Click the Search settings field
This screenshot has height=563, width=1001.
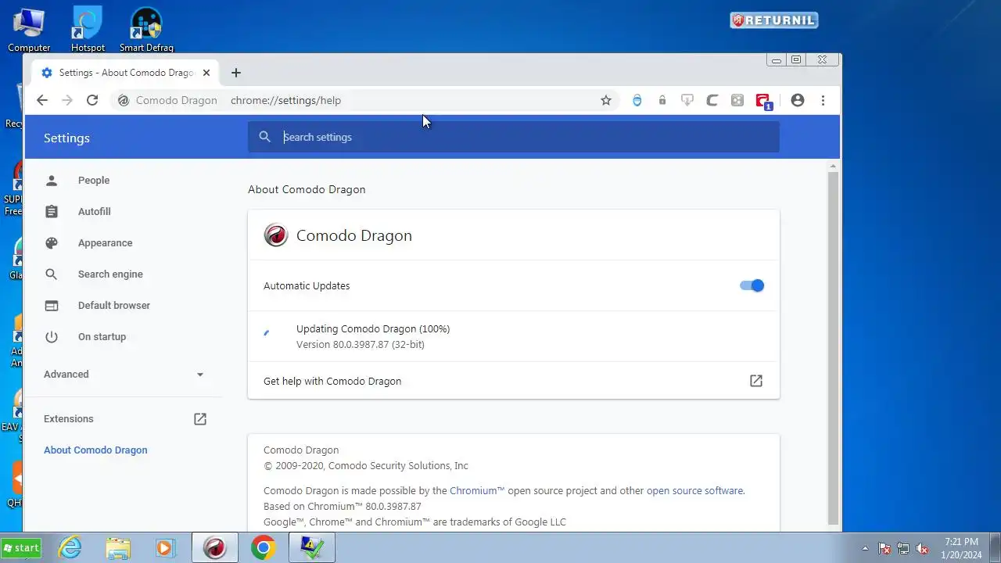[x=514, y=137]
